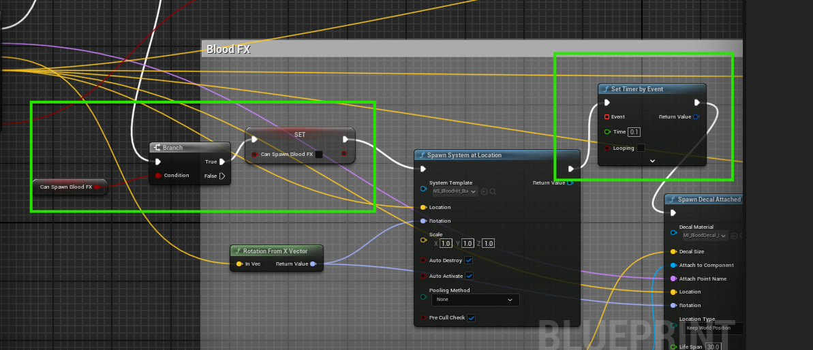Click the Branch node's True output pin
This screenshot has height=350, width=813.
point(222,161)
